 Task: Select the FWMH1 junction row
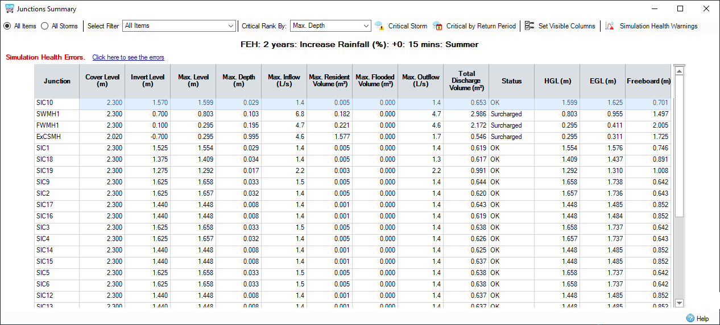pos(353,125)
